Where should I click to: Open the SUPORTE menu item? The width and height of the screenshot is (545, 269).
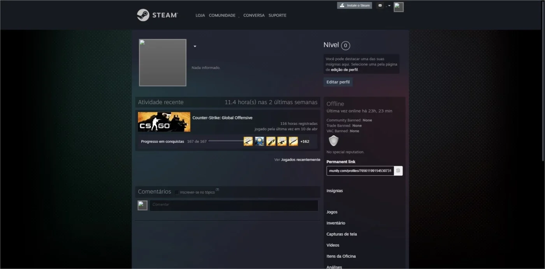click(x=277, y=16)
